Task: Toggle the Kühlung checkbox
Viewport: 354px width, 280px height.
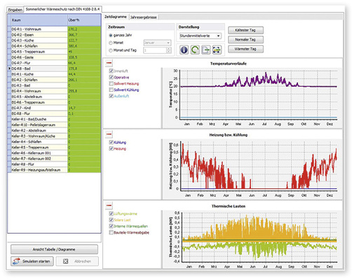Action: [x=111, y=142]
